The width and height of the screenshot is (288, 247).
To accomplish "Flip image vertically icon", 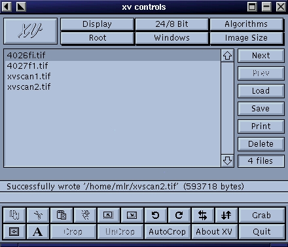I will click(226, 215).
